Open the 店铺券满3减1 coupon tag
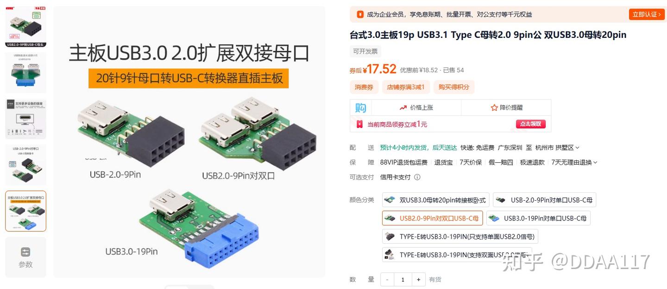This screenshot has height=289, width=667. tap(406, 87)
